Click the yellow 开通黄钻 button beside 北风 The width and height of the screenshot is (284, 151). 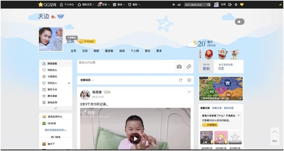pos(87,41)
